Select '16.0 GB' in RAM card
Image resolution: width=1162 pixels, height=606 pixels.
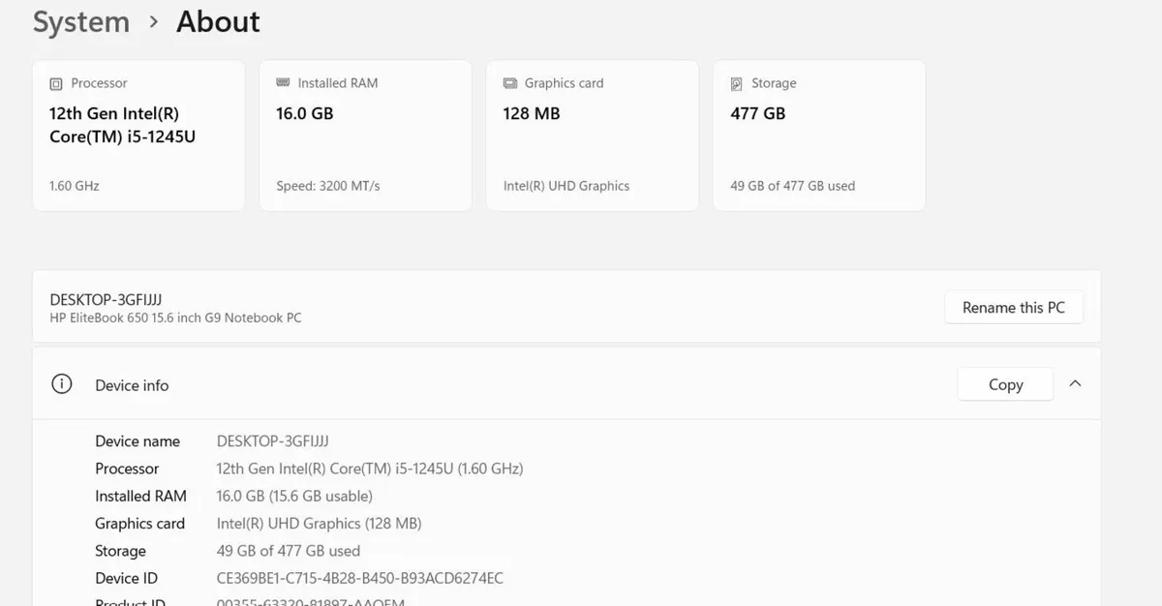[304, 113]
